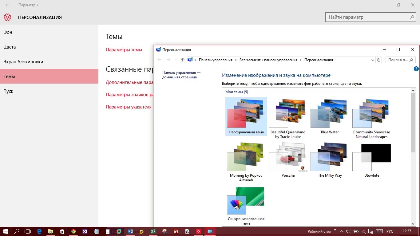The image size is (420, 236).
Task: Open the touch keyboard tray icon
Action: (x=379, y=231)
